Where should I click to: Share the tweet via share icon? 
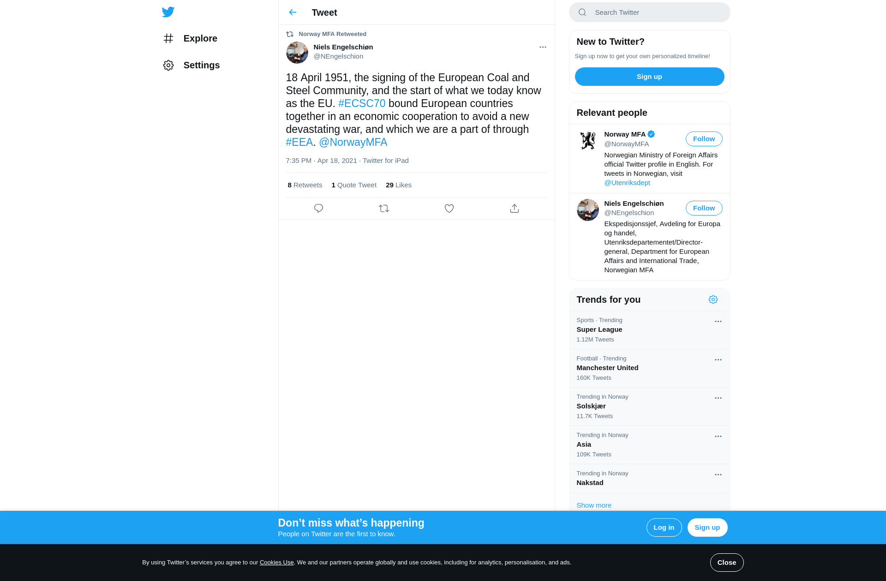515,209
